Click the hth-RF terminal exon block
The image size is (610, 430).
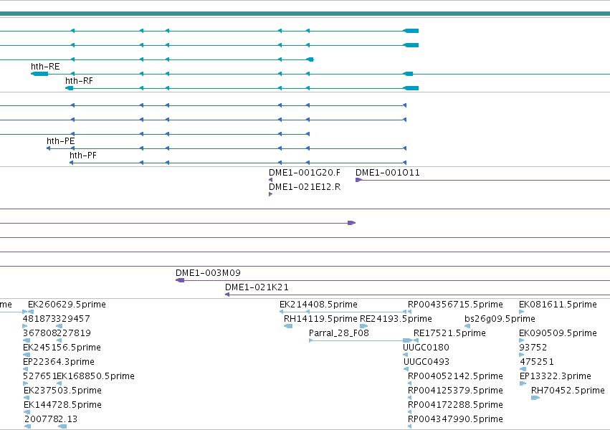[70, 88]
